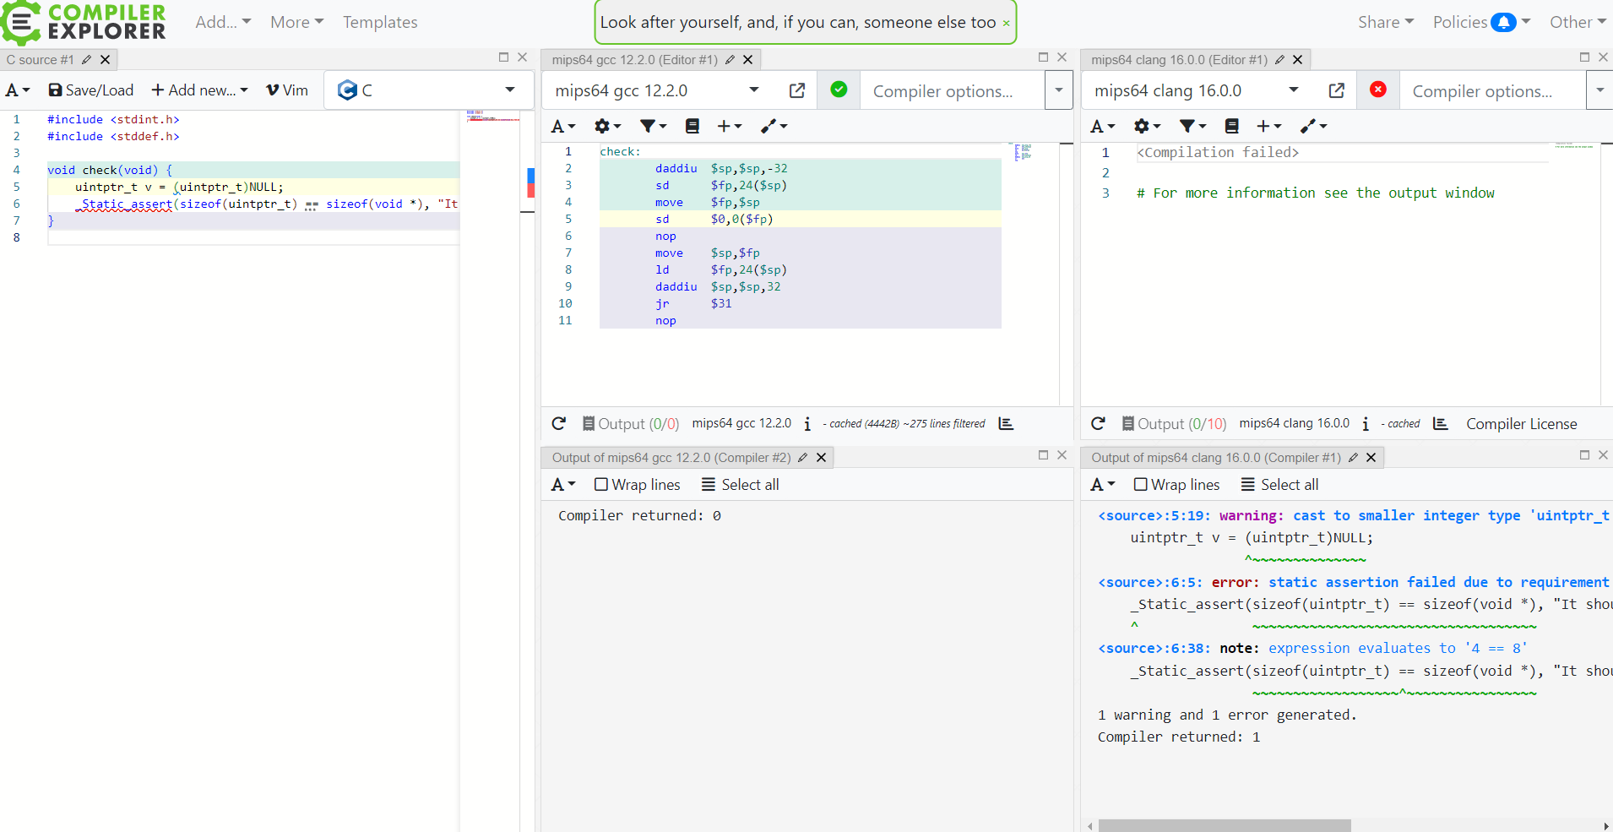Image resolution: width=1613 pixels, height=832 pixels.
Task: Rename the mips64 clang compiler tab with pencil icon
Action: [1279, 60]
